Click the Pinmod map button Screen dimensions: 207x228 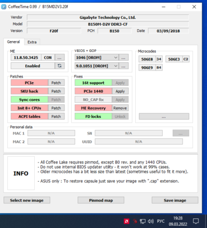[101, 200]
